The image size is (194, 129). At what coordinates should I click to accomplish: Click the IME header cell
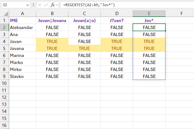22,20
